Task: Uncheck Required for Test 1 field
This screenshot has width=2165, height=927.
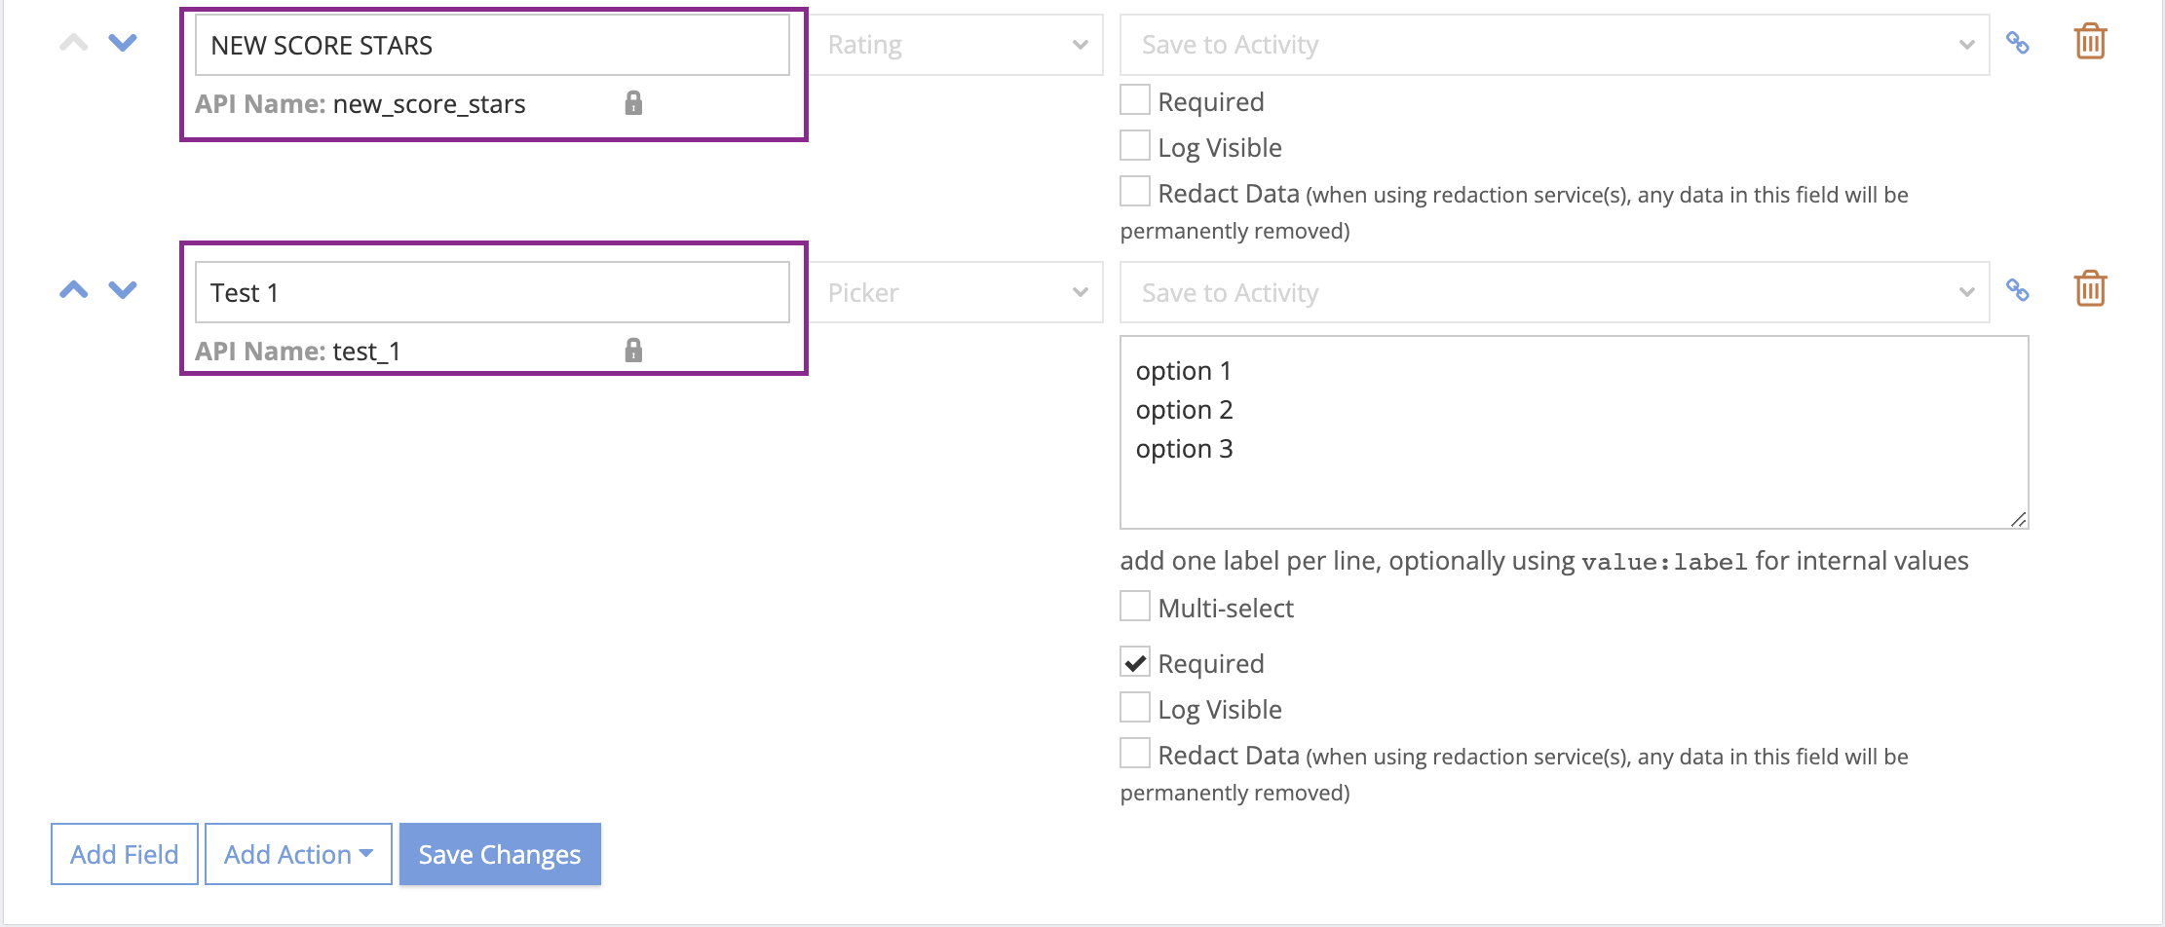Action: (1135, 663)
